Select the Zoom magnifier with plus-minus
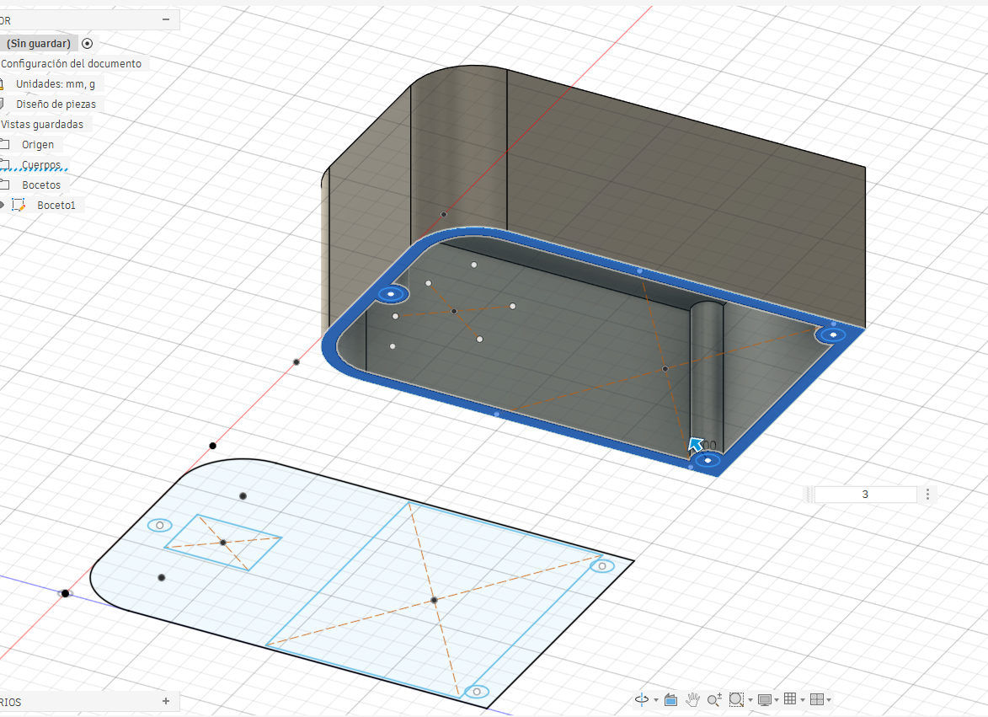This screenshot has height=717, width=988. coord(714,699)
